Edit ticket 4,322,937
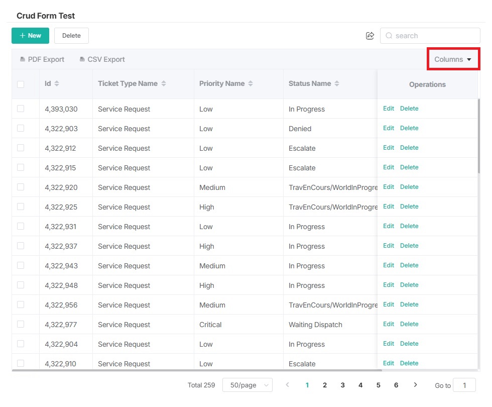This screenshot has height=407, width=492. [x=389, y=246]
